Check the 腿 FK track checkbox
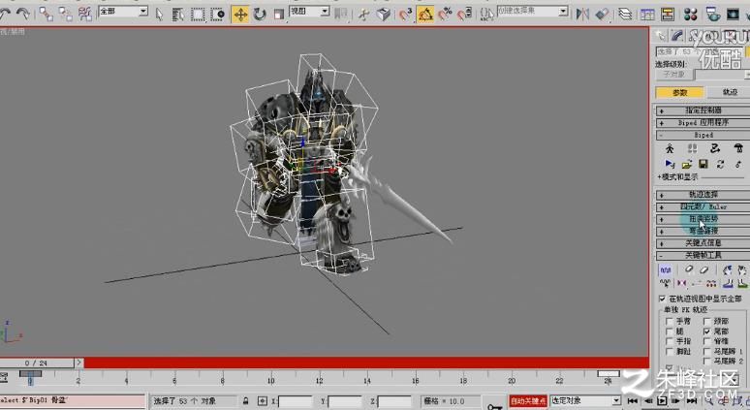This screenshot has height=410, width=750. [x=670, y=331]
